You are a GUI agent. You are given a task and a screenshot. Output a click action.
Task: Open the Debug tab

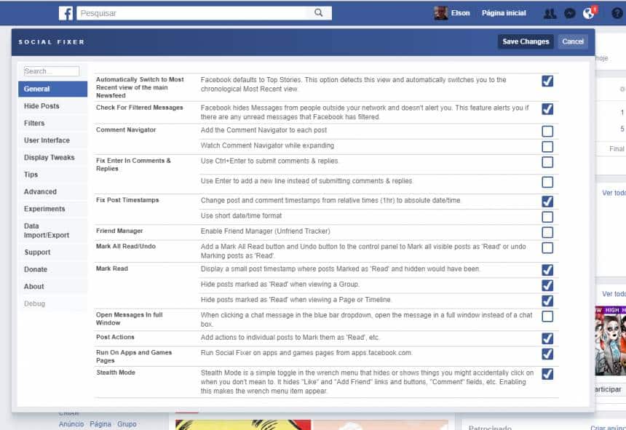pos(52,303)
